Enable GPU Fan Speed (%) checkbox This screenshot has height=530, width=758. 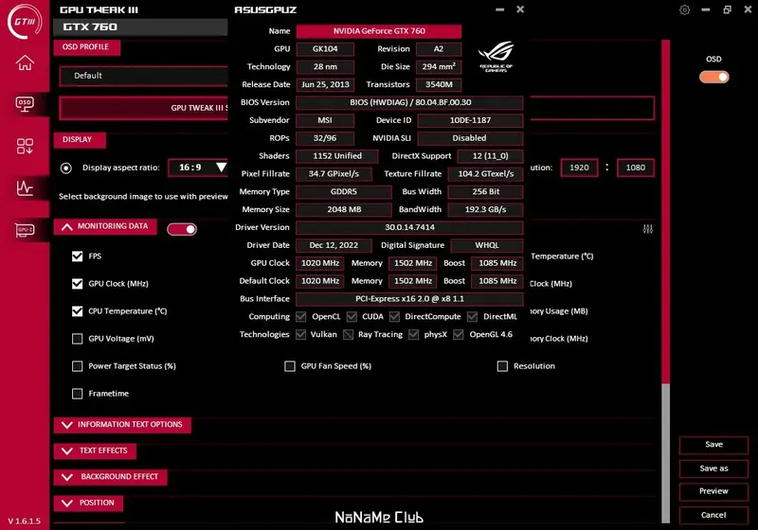(290, 366)
